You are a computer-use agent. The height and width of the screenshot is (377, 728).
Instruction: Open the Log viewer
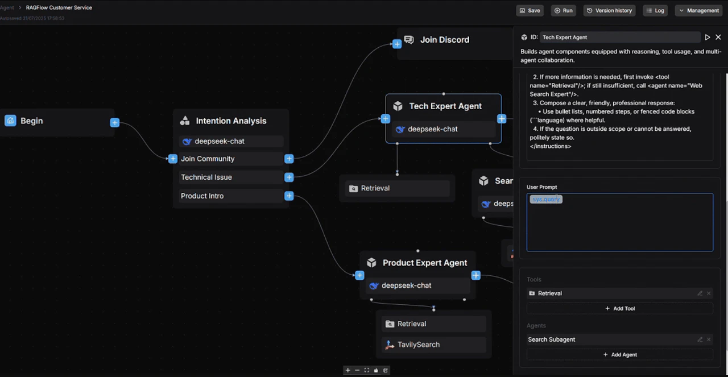coord(655,10)
